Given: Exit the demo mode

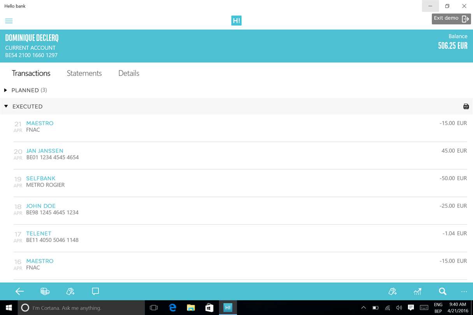Looking at the screenshot, I should pyautogui.click(x=451, y=19).
